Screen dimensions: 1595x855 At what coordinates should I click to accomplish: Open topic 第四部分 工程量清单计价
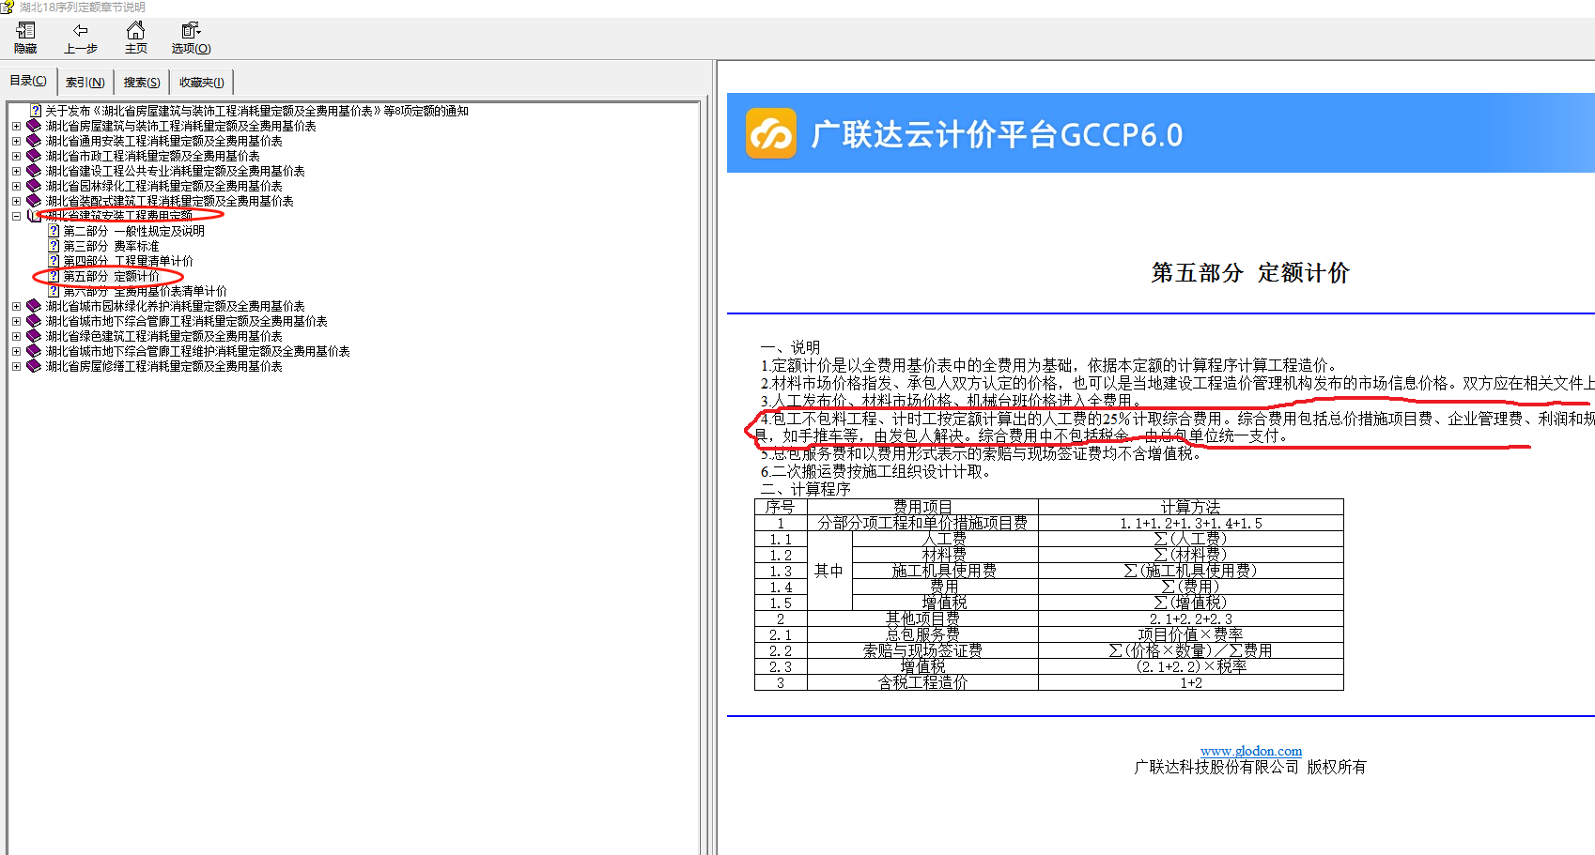pyautogui.click(x=128, y=261)
